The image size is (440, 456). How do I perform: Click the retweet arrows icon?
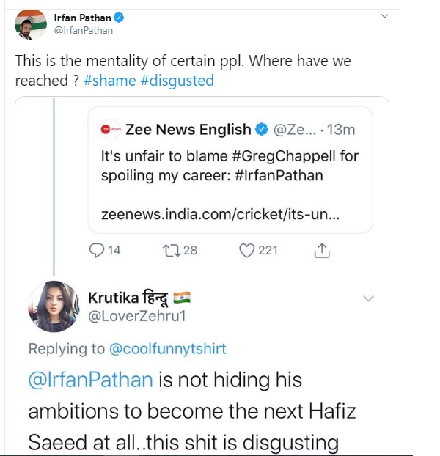tap(171, 251)
